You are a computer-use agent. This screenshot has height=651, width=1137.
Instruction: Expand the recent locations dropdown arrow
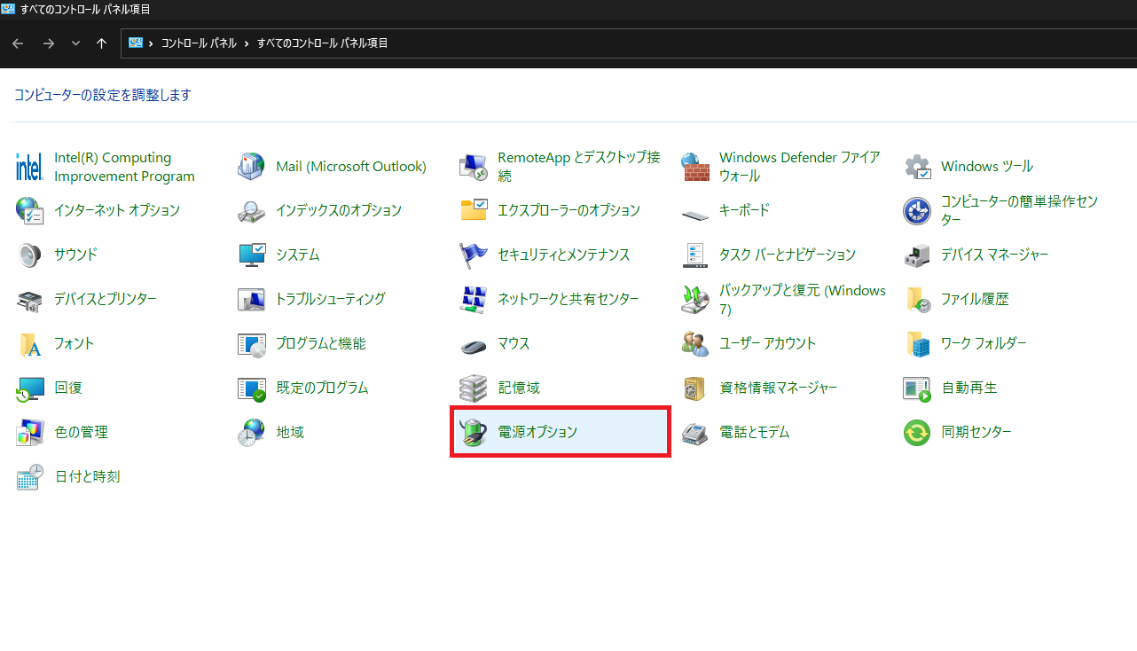coord(75,43)
